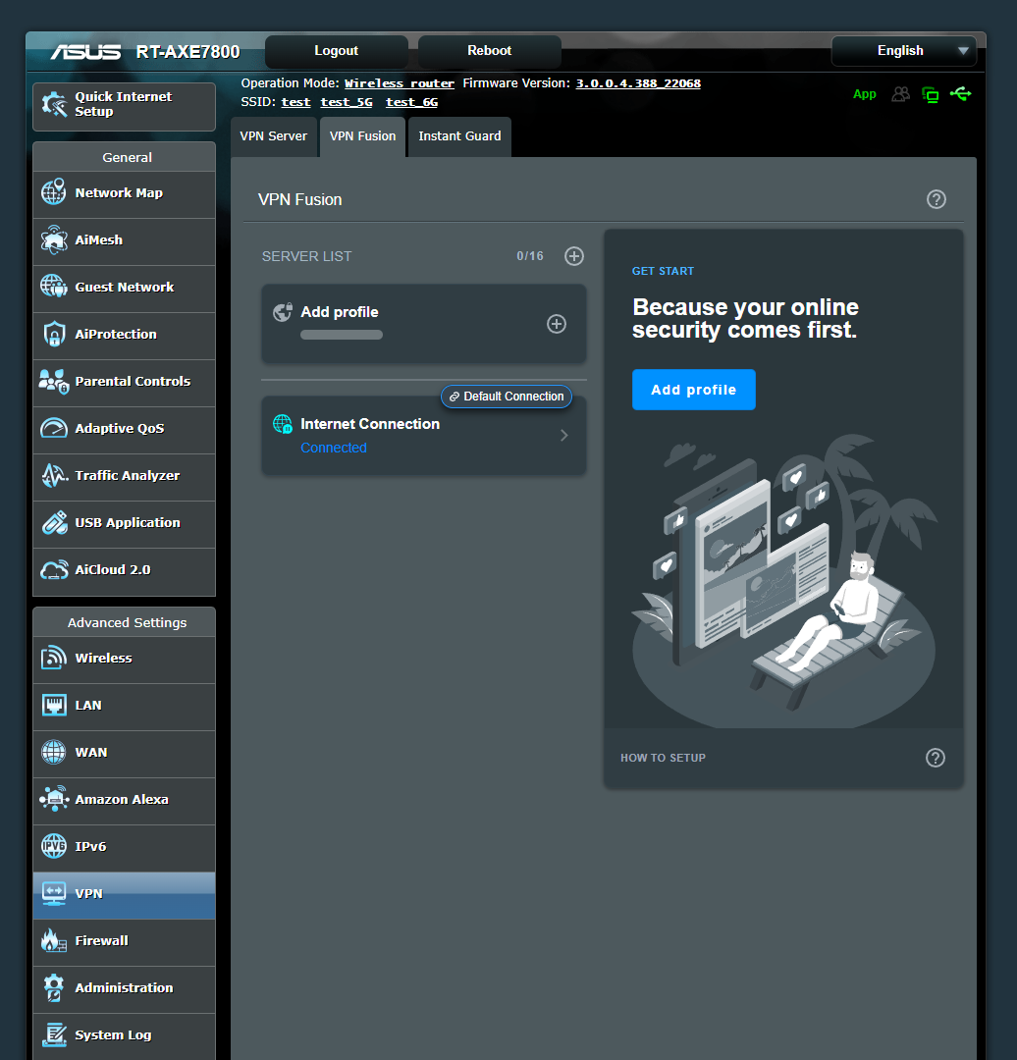Click plus icon next to Server List count

pos(574,256)
